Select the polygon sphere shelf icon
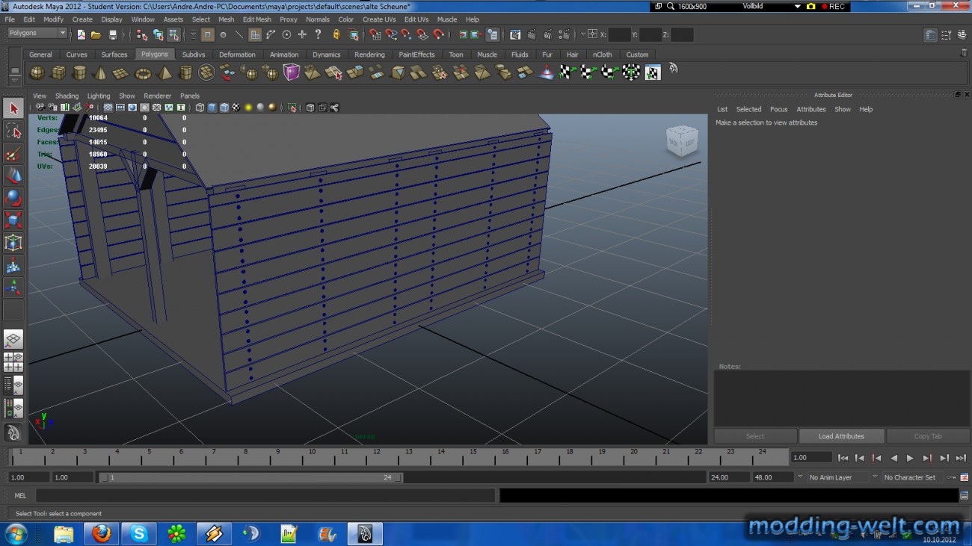972x546 pixels. (x=37, y=72)
